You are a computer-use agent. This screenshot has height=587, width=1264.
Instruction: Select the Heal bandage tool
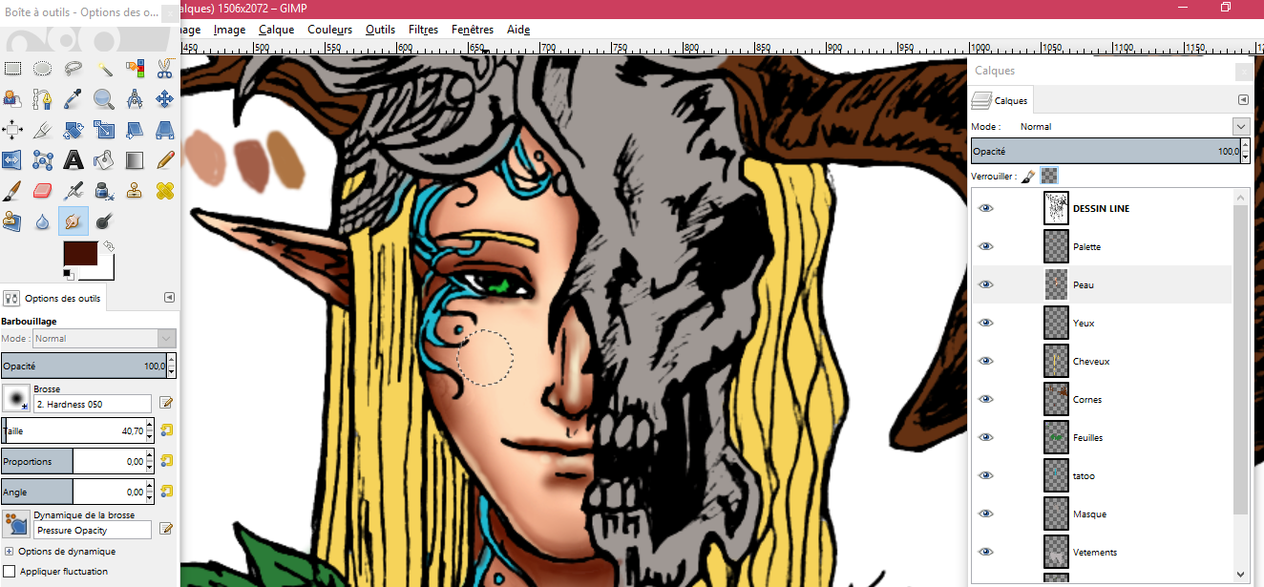(165, 191)
